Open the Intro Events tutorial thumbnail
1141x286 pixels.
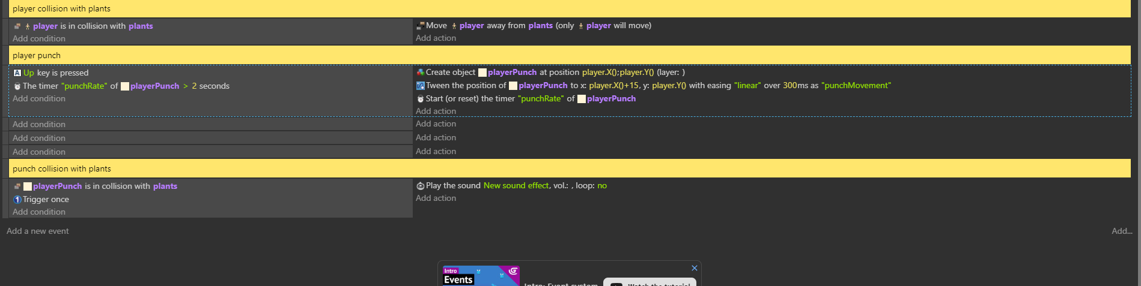coord(481,276)
